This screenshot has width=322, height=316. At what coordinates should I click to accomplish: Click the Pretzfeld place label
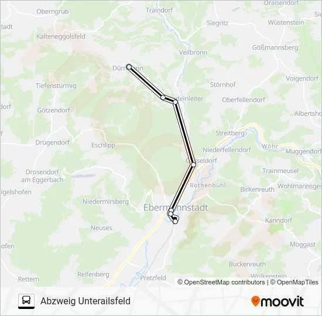coord(153,278)
